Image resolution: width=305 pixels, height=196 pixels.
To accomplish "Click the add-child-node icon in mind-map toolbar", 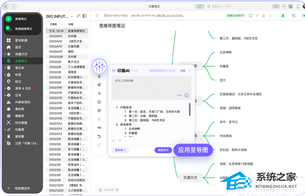I will point(99,93).
